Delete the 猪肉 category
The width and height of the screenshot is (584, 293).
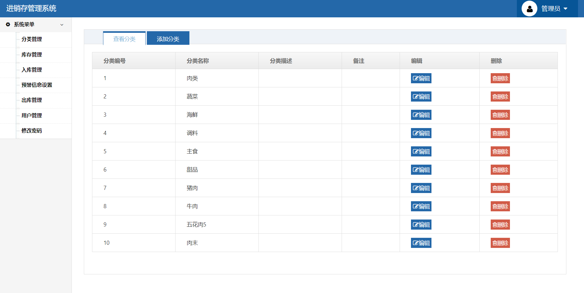(x=500, y=188)
